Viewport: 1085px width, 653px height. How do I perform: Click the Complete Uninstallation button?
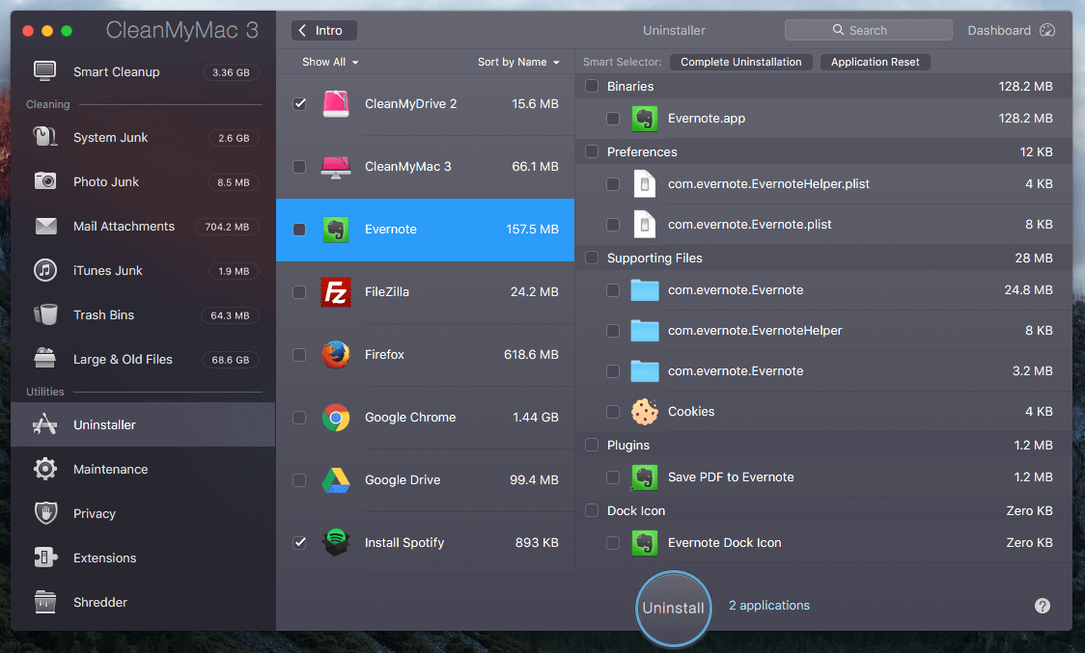coord(740,62)
